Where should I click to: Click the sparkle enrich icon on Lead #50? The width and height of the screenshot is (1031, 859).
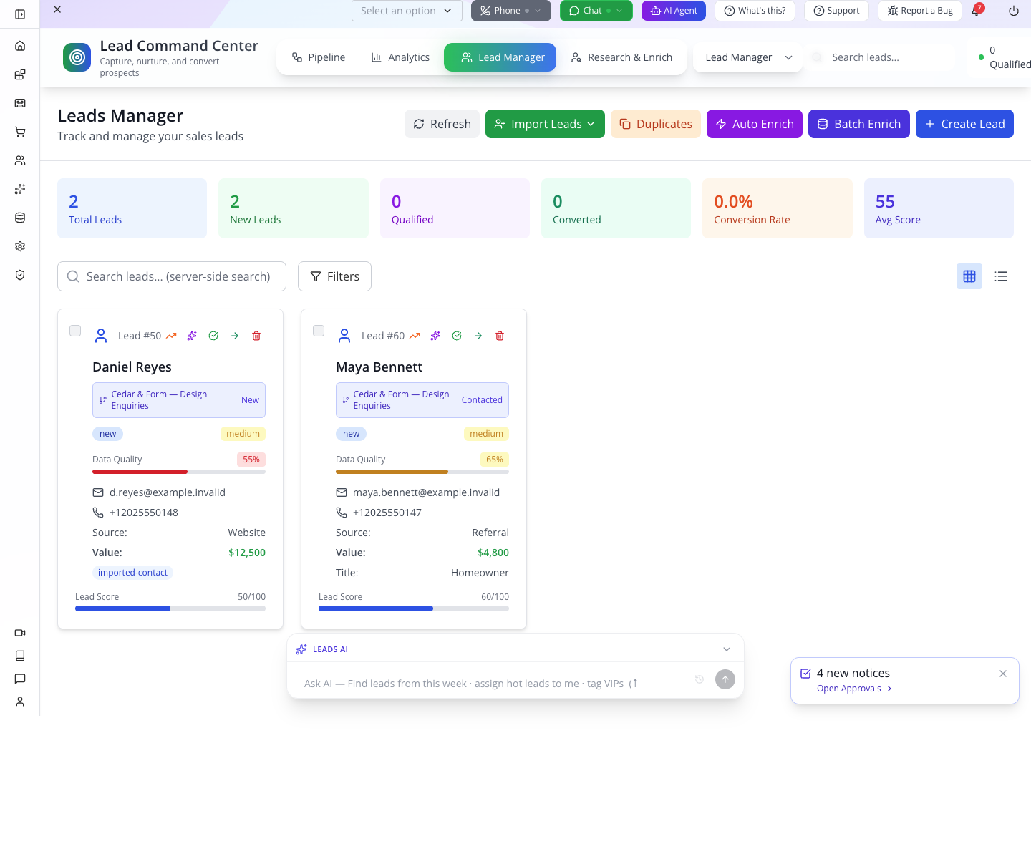click(x=192, y=336)
